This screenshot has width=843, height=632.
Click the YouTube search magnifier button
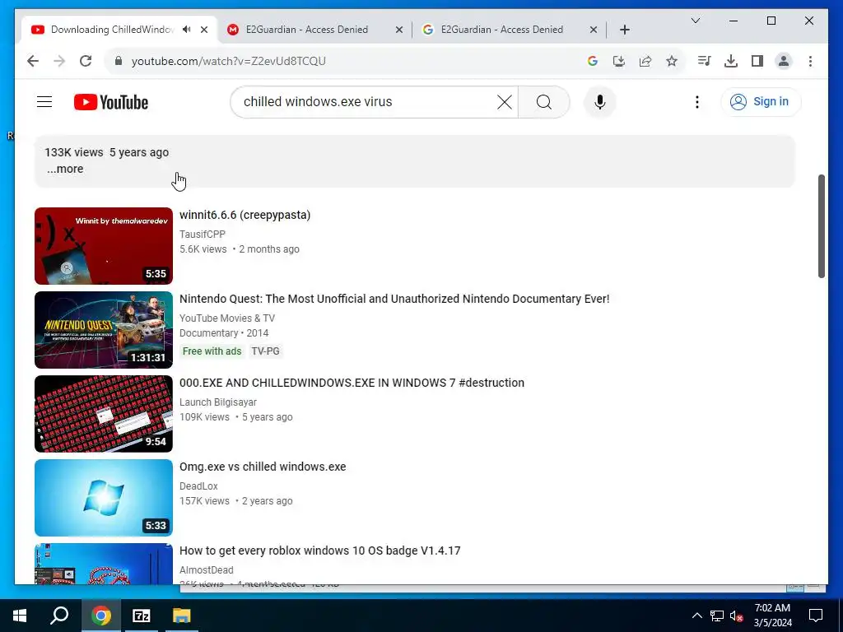543,102
